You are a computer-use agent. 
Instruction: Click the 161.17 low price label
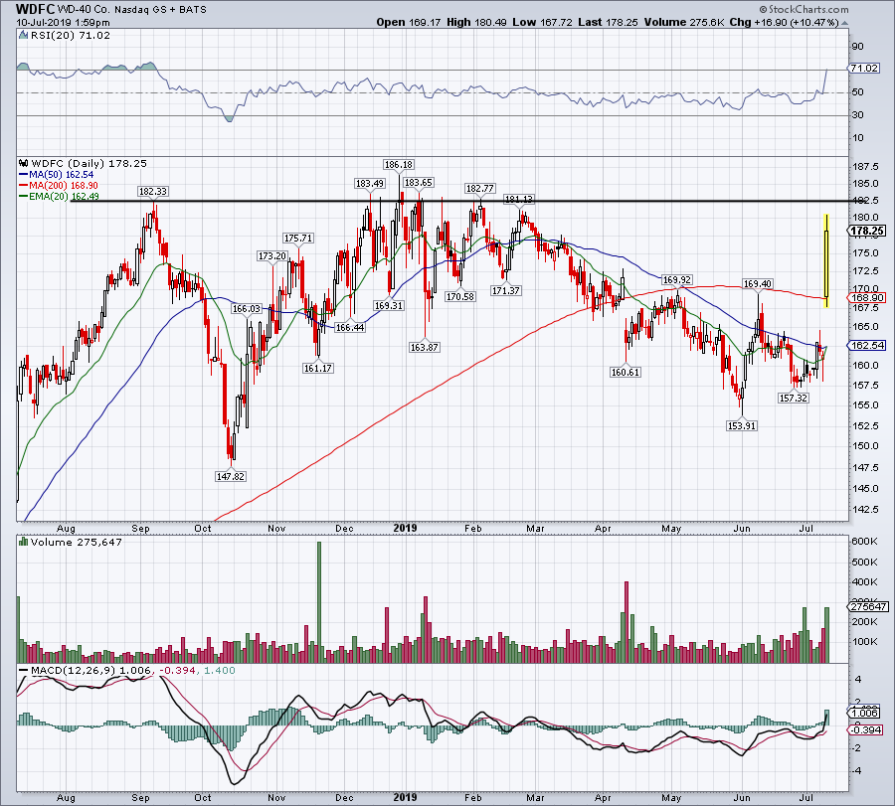[318, 369]
